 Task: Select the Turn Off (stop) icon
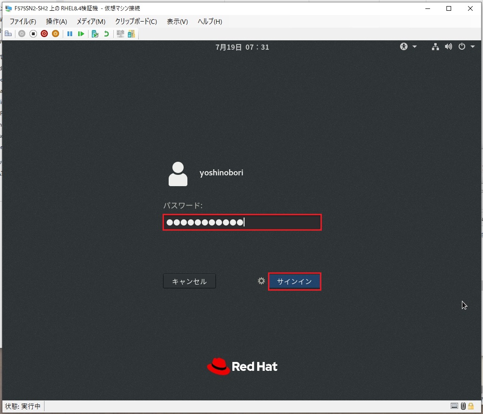[33, 33]
